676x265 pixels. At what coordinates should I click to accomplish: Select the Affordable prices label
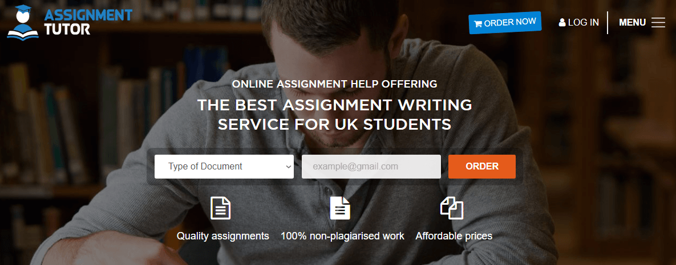pyautogui.click(x=454, y=236)
